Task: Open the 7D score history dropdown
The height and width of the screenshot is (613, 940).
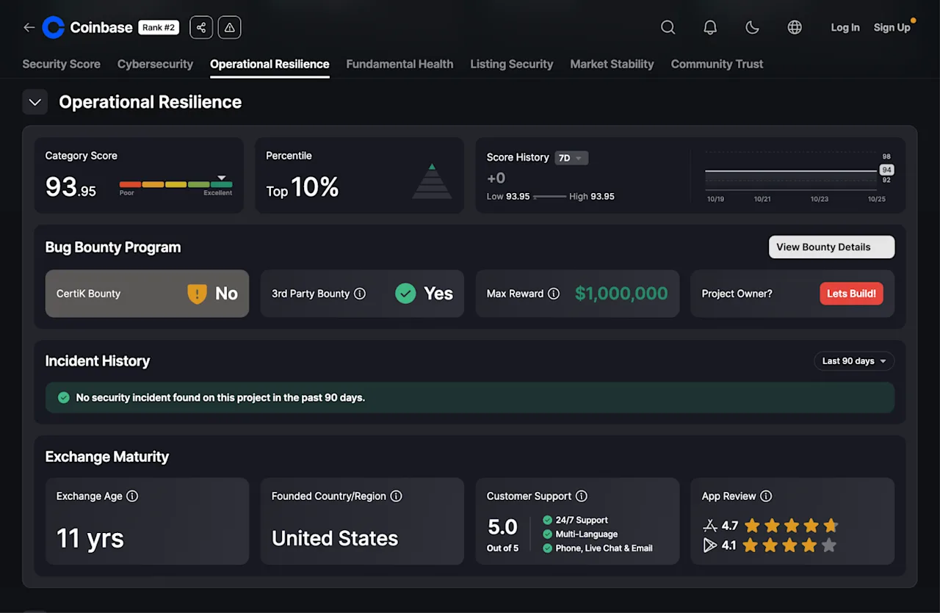Action: click(571, 158)
